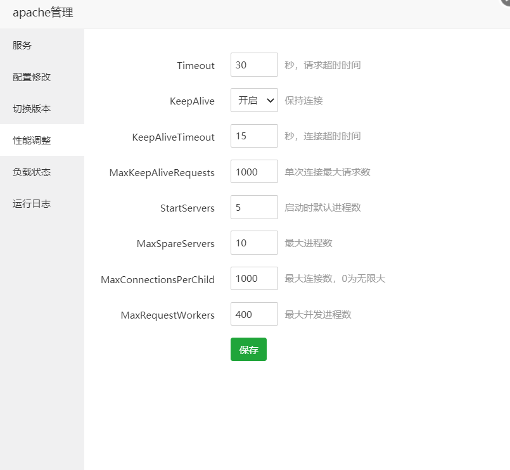Click the MaxSpareServers input field
510x470 pixels.
[254, 243]
